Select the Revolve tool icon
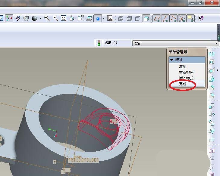The width and height of the screenshot is (220, 176). (212, 115)
